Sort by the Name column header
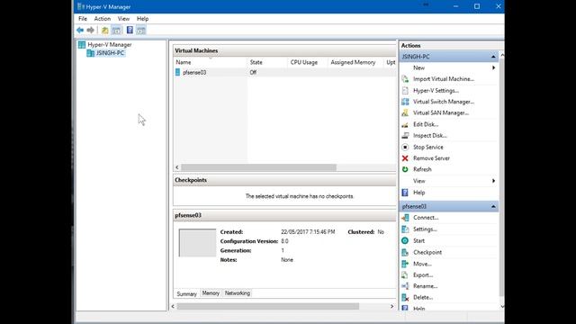This screenshot has width=576, height=324. point(211,62)
